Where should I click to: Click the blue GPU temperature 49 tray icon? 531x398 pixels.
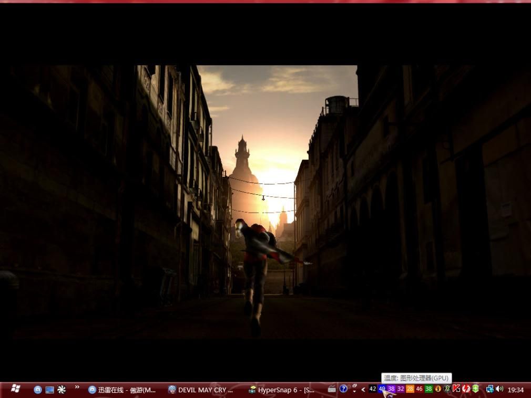(382, 389)
